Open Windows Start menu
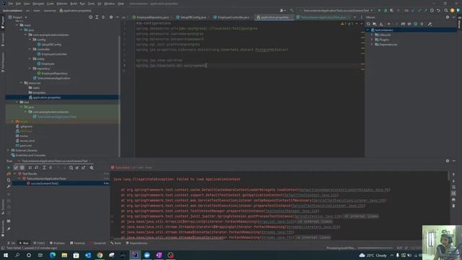This screenshot has width=462, height=260. point(6,255)
